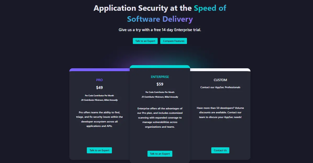The image size is (313, 163).
Task: Select the ENTERPRISE plan heading
Action: click(x=160, y=77)
